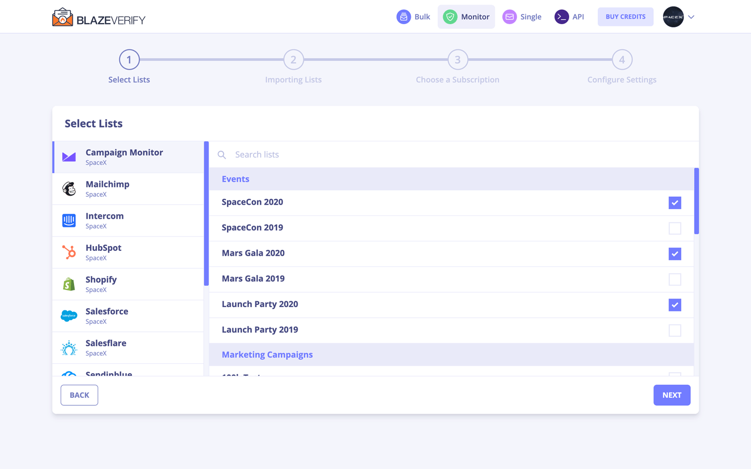751x469 pixels.
Task: Click the Mars Gala 2019 list name
Action: pos(253,279)
